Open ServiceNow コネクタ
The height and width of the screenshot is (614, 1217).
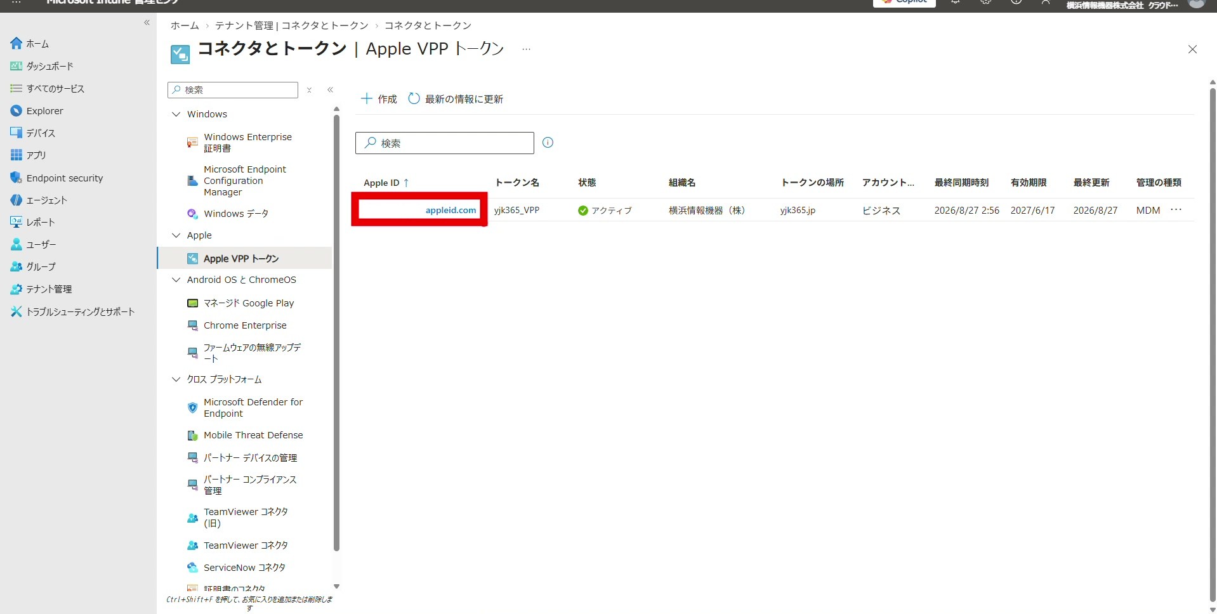tap(244, 568)
